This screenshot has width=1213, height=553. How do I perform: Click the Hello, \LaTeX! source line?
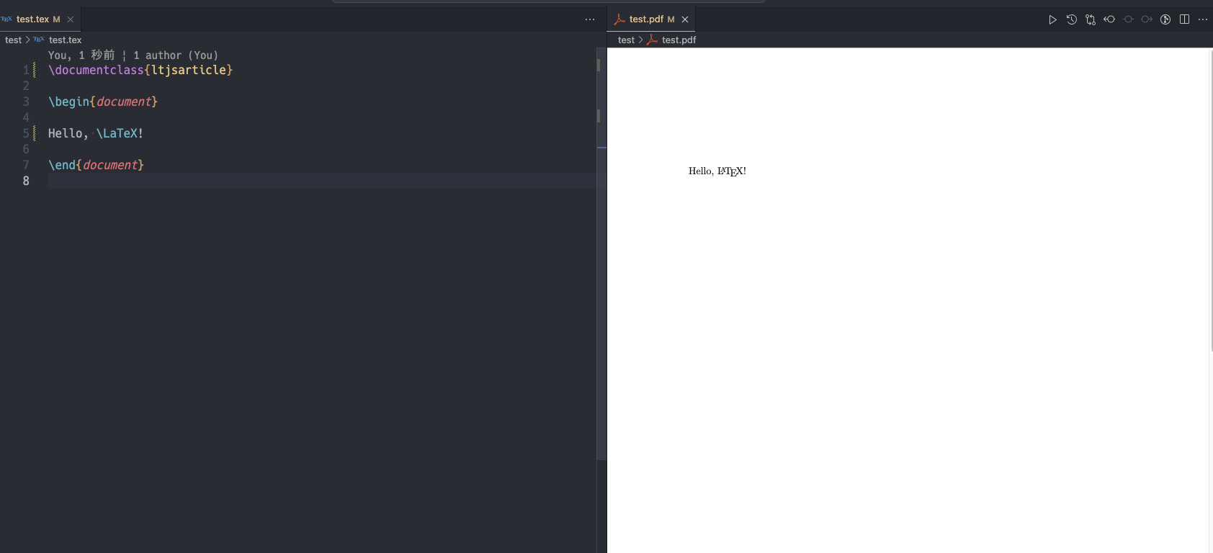point(96,133)
